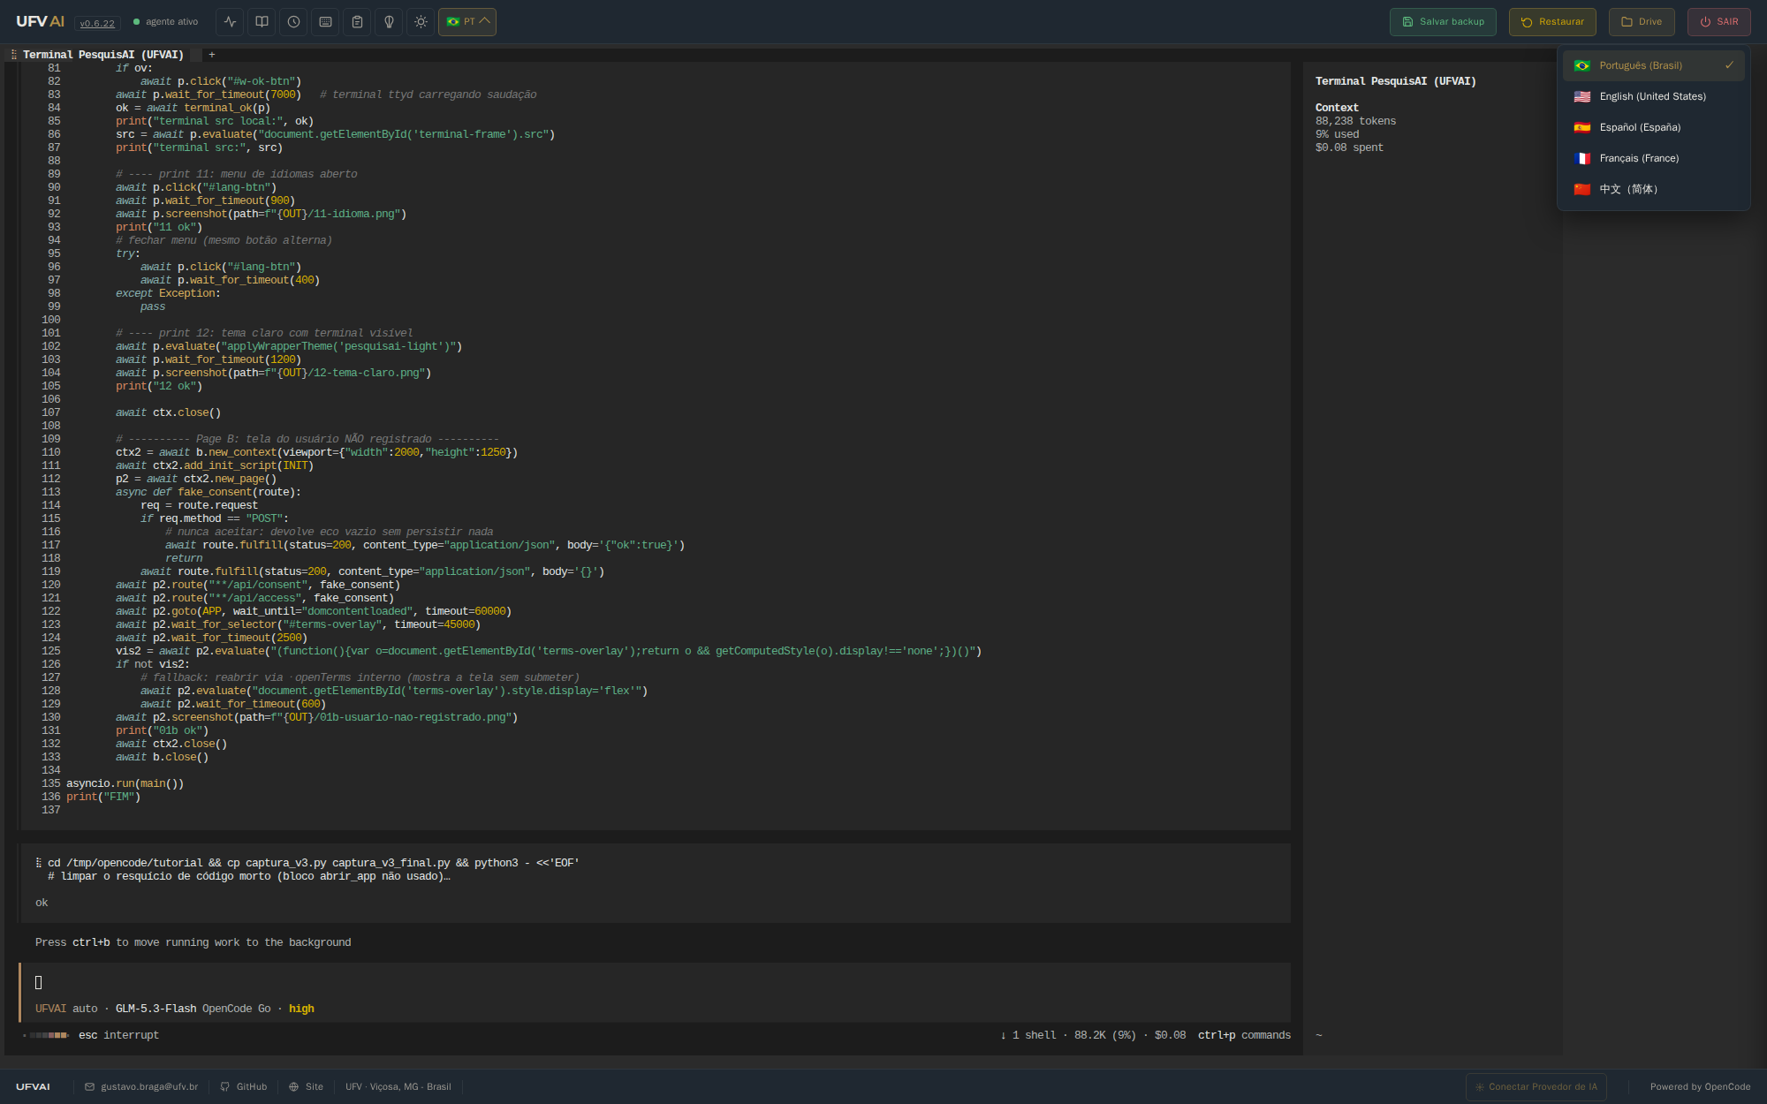Select the Terminal PesquisAI (UFVAI) tab

(x=103, y=55)
